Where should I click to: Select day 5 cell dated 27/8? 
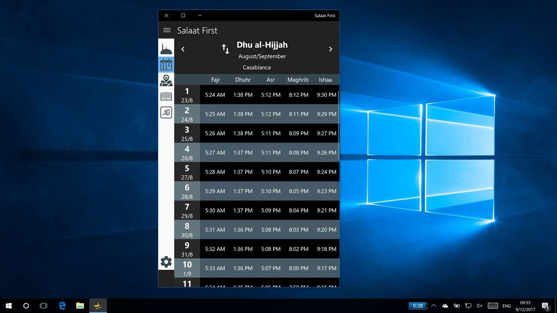187,172
